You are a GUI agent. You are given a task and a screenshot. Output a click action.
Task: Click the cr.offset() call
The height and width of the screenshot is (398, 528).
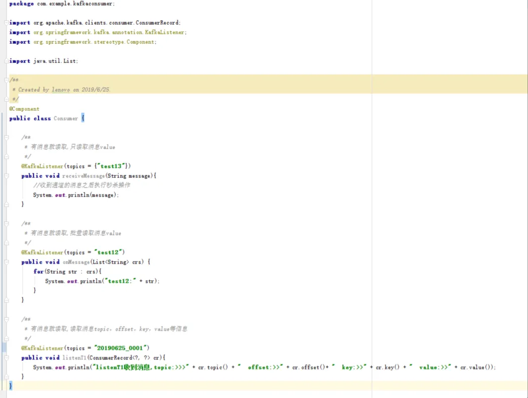pyautogui.click(x=309, y=367)
